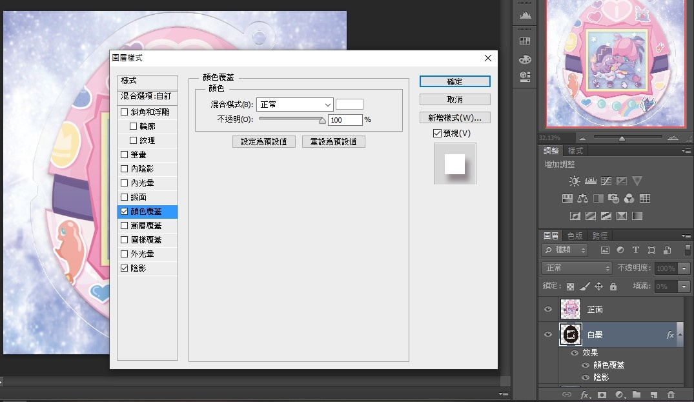Enable 緞面 checkbox
Image resolution: width=694 pixels, height=402 pixels.
(125, 197)
